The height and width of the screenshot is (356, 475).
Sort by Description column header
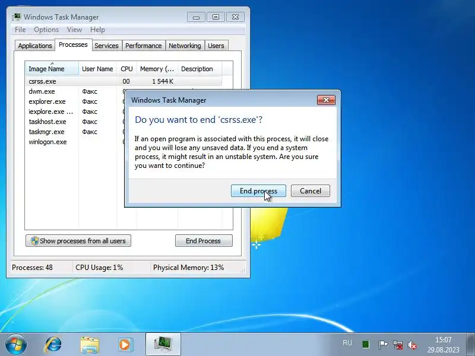point(200,69)
